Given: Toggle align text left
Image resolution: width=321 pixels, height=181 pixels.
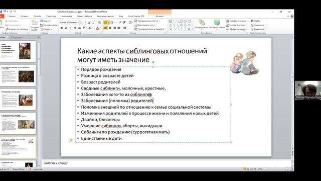Looking at the screenshot, I should [105, 28].
